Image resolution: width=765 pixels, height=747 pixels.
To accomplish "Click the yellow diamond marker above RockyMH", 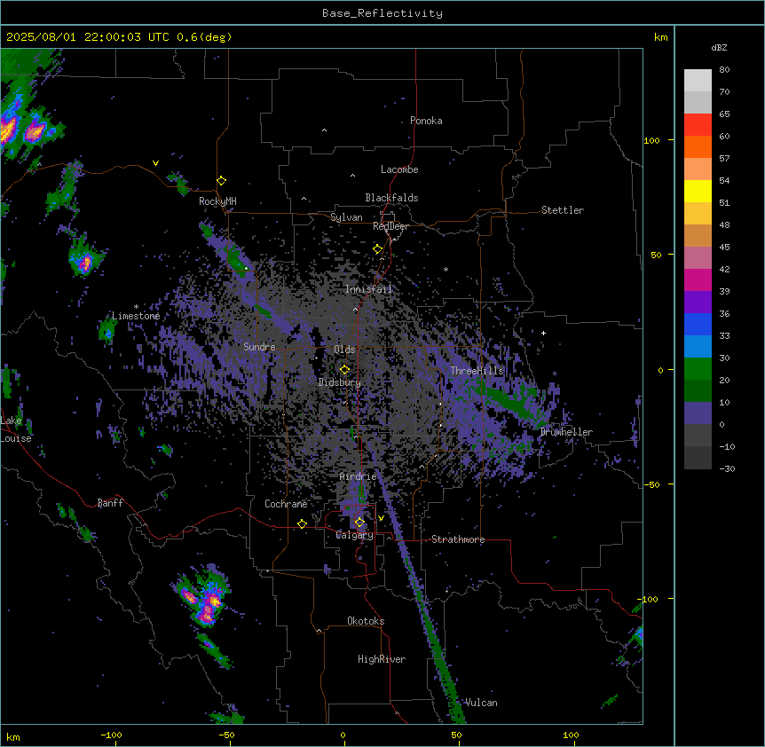I will tap(222, 181).
